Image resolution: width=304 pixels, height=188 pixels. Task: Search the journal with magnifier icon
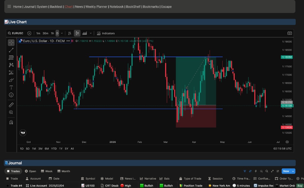point(267,171)
